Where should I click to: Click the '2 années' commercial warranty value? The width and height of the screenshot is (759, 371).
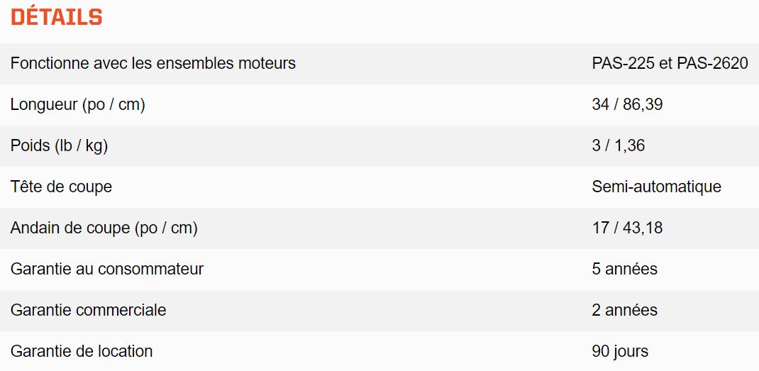[x=624, y=311]
